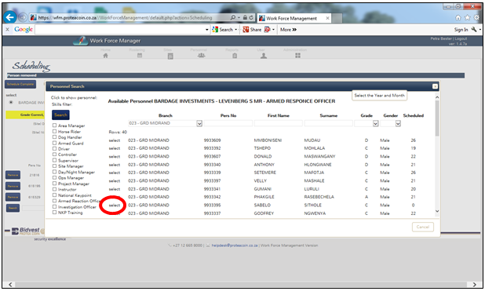
Task: Click the Administration grid icon
Action: (x=297, y=56)
